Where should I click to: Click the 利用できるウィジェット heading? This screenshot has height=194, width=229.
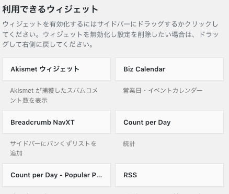pyautogui.click(x=50, y=9)
